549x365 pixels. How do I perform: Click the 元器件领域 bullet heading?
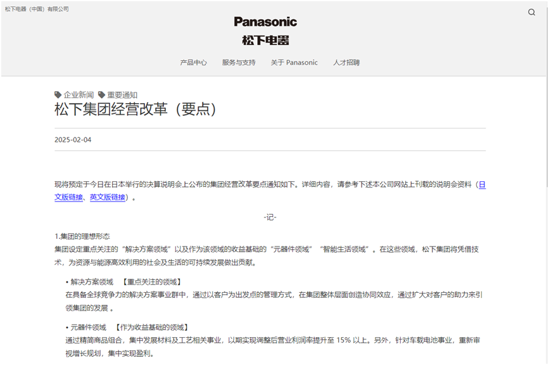click(88, 328)
